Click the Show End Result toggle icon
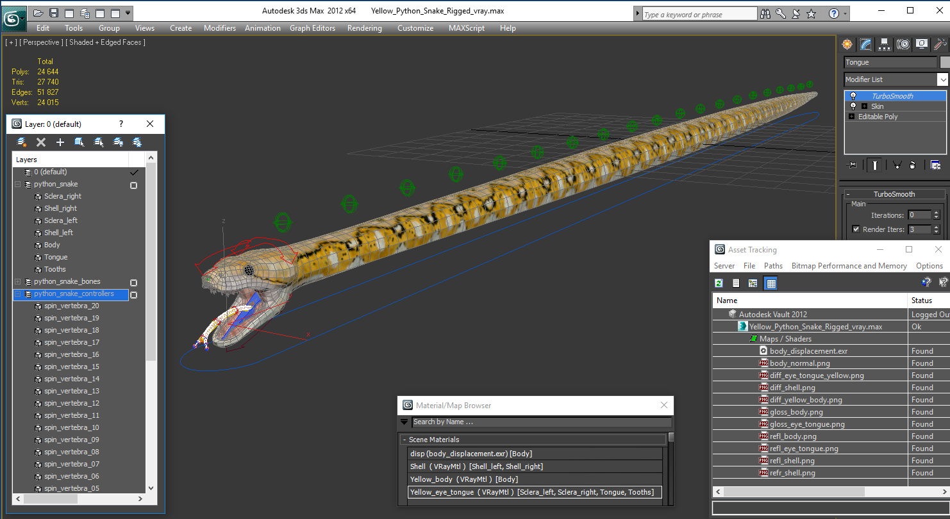The height and width of the screenshot is (519, 950). click(x=874, y=165)
